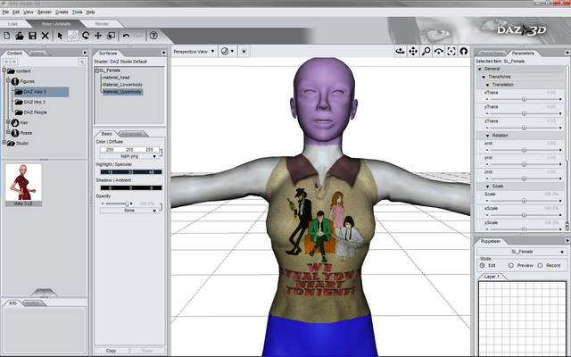Click the delete X icon in toolbar

click(46, 36)
